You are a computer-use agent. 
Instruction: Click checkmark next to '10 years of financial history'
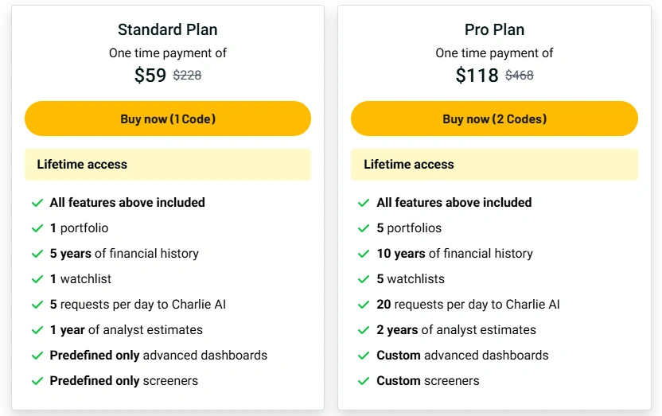point(364,254)
